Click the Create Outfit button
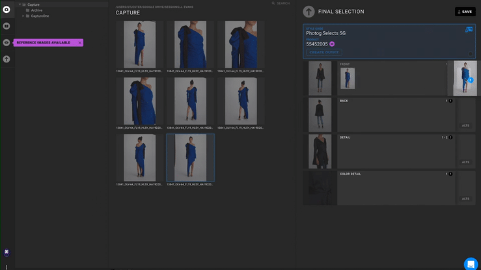 click(323, 52)
